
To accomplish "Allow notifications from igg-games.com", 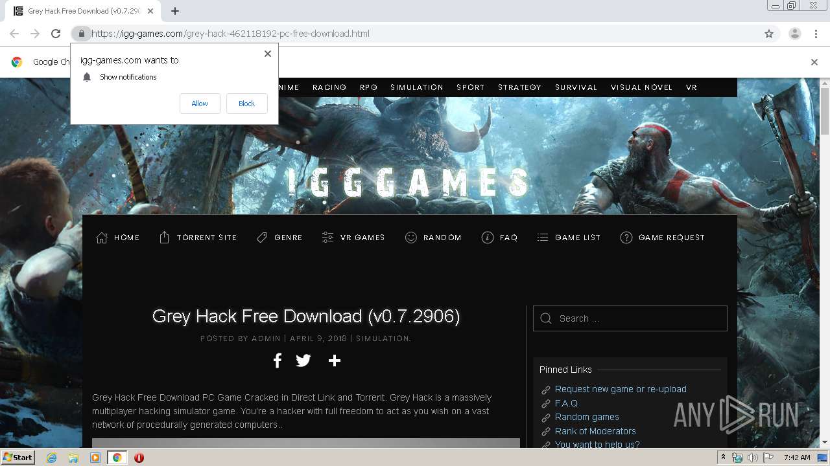I will tap(200, 104).
